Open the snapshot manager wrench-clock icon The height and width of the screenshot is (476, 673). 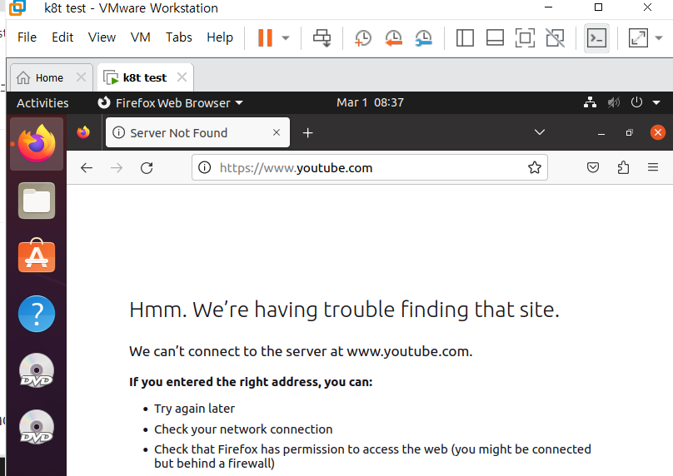(x=424, y=37)
